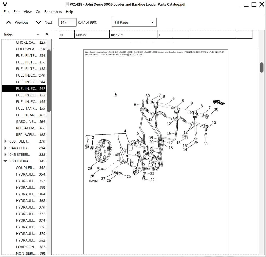The height and width of the screenshot is (257, 266).
Task: Expand the 040 CLUTC... section
Action: pos(5,148)
